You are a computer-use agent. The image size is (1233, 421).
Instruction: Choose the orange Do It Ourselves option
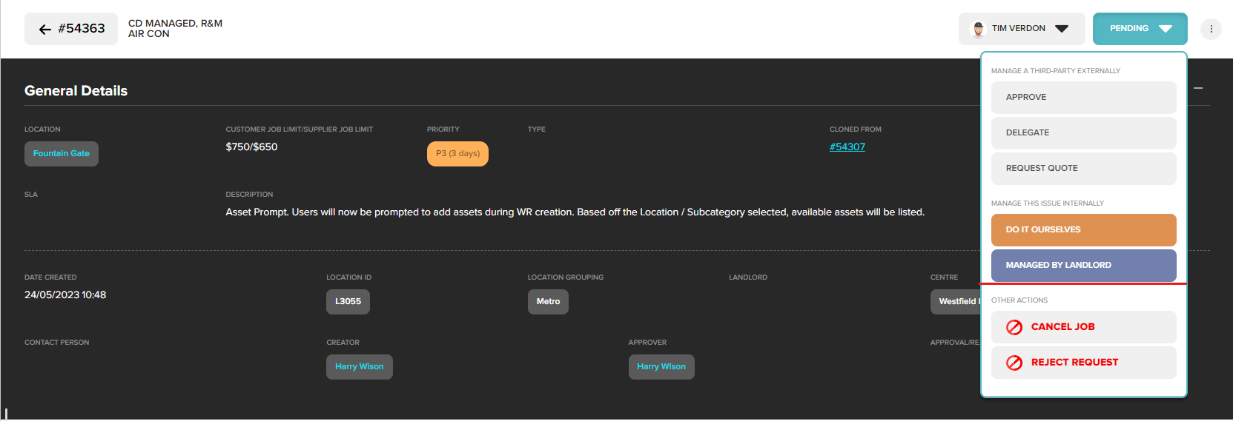point(1083,230)
